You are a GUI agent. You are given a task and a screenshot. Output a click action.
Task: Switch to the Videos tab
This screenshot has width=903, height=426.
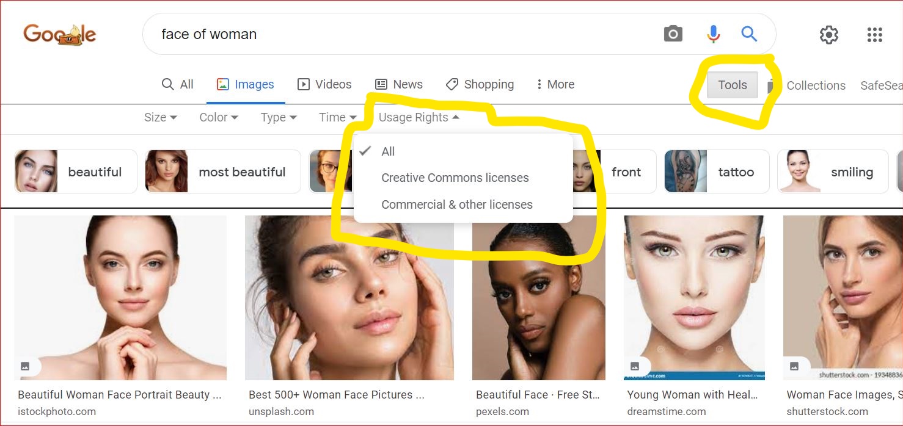point(324,85)
